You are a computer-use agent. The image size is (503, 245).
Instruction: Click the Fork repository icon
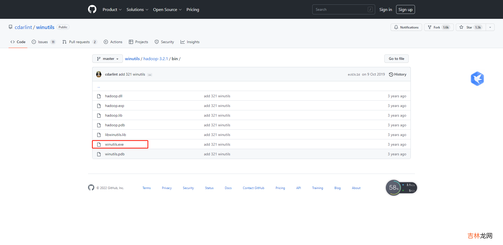coord(430,27)
